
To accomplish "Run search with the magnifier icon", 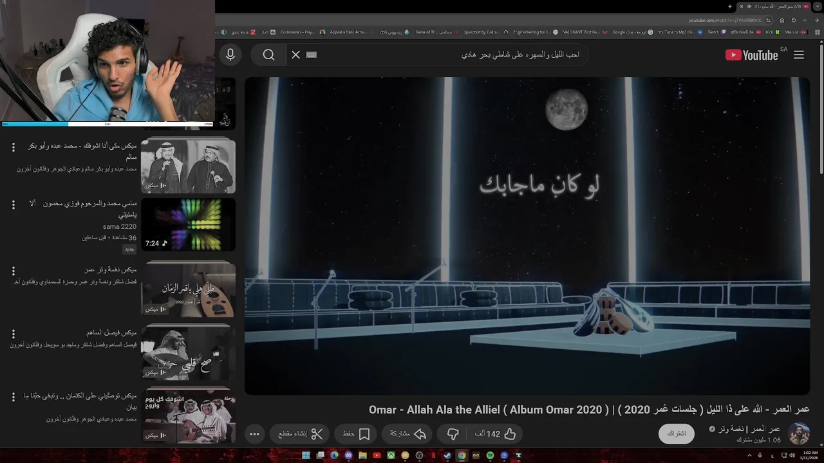I will click(269, 55).
